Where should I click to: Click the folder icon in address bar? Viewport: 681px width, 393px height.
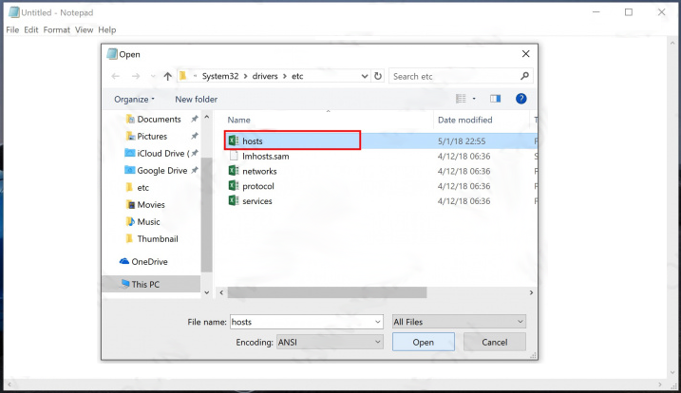(x=183, y=76)
